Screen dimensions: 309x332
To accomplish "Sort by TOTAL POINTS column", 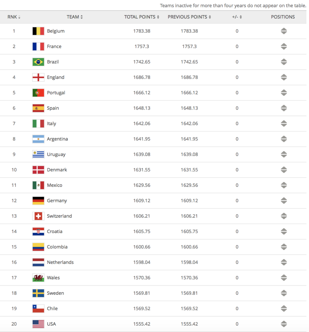I will 142,17.
